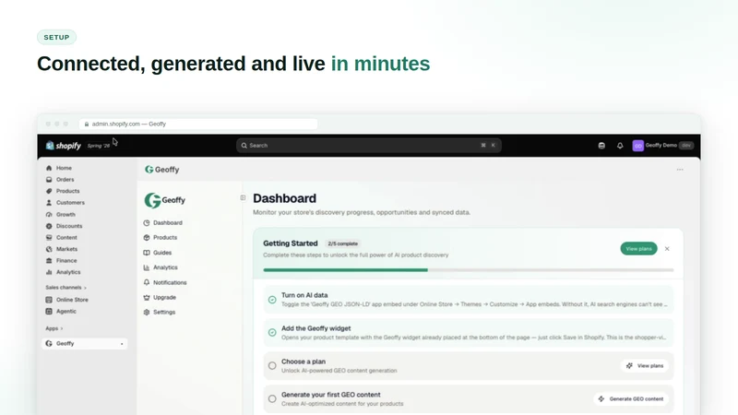This screenshot has height=415, width=738.
Task: Click the Shopify logo in the header
Action: pos(64,146)
